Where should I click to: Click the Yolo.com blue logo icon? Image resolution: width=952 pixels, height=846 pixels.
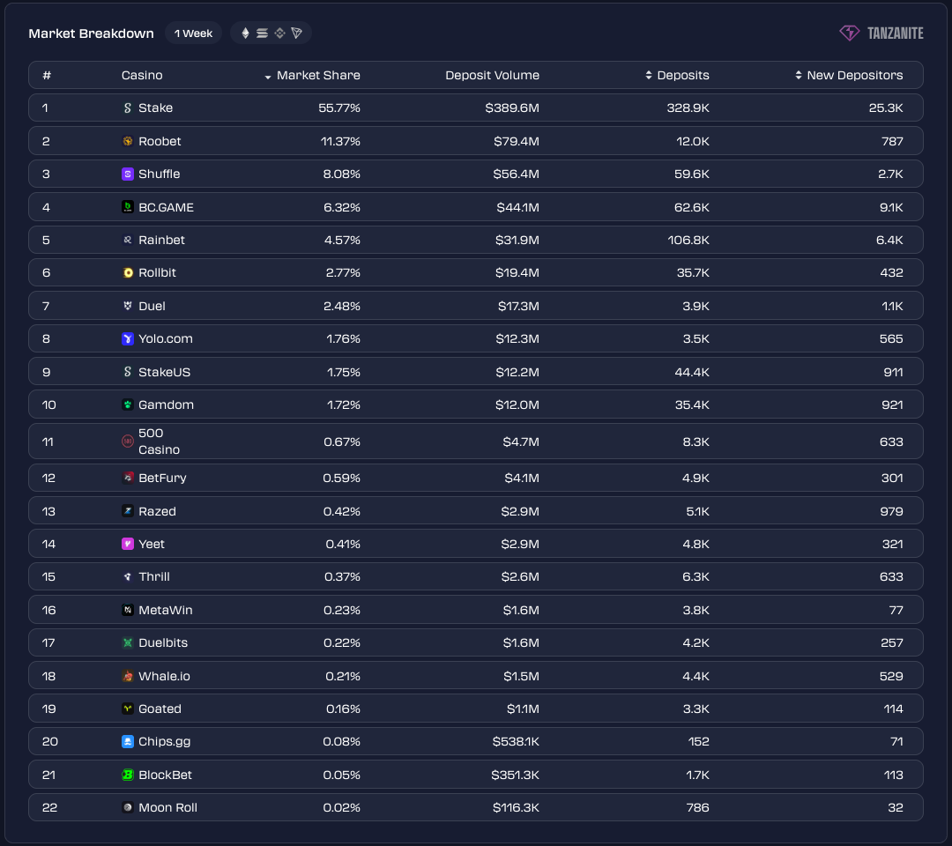coord(127,339)
